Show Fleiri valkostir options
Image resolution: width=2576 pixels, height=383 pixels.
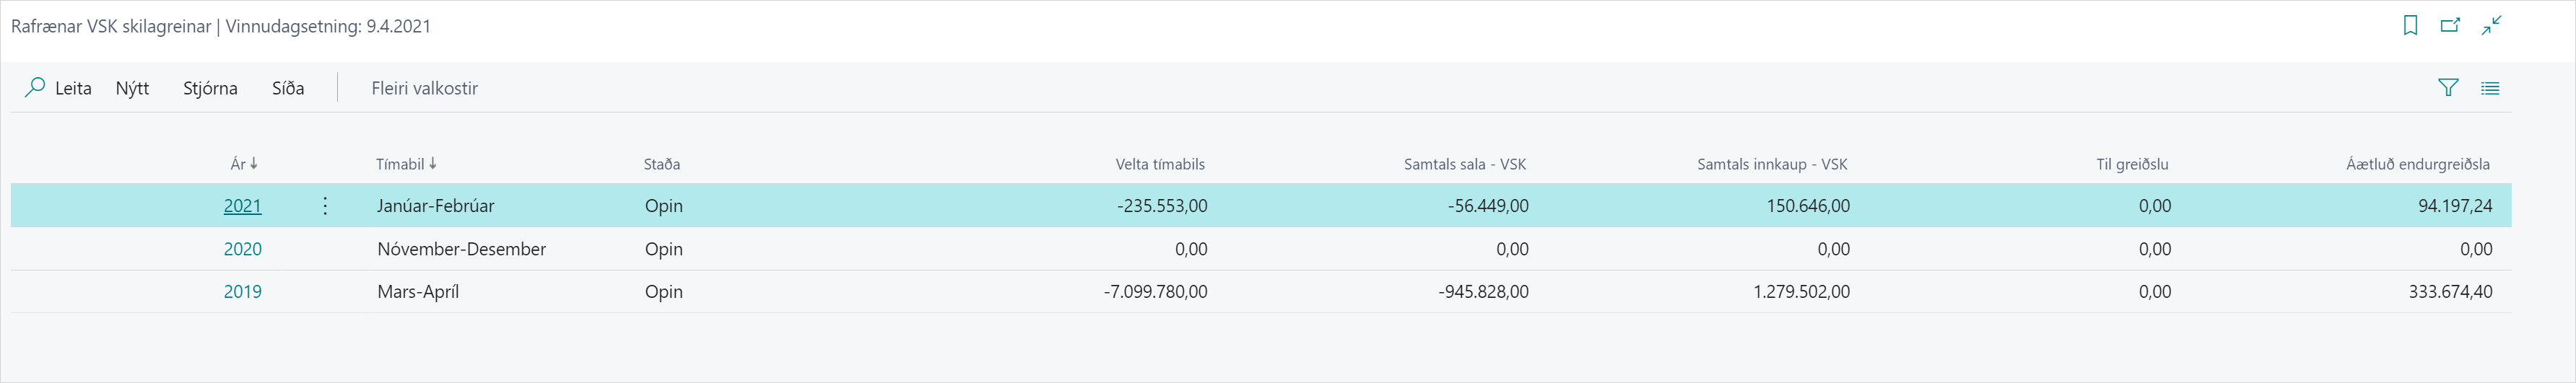click(x=424, y=88)
